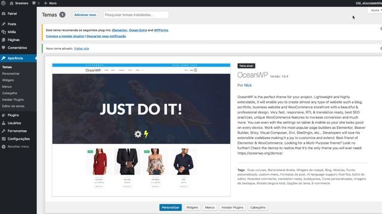Open the Elementor plugin link
Viewport: 382px width, 214px height.
[119, 30]
